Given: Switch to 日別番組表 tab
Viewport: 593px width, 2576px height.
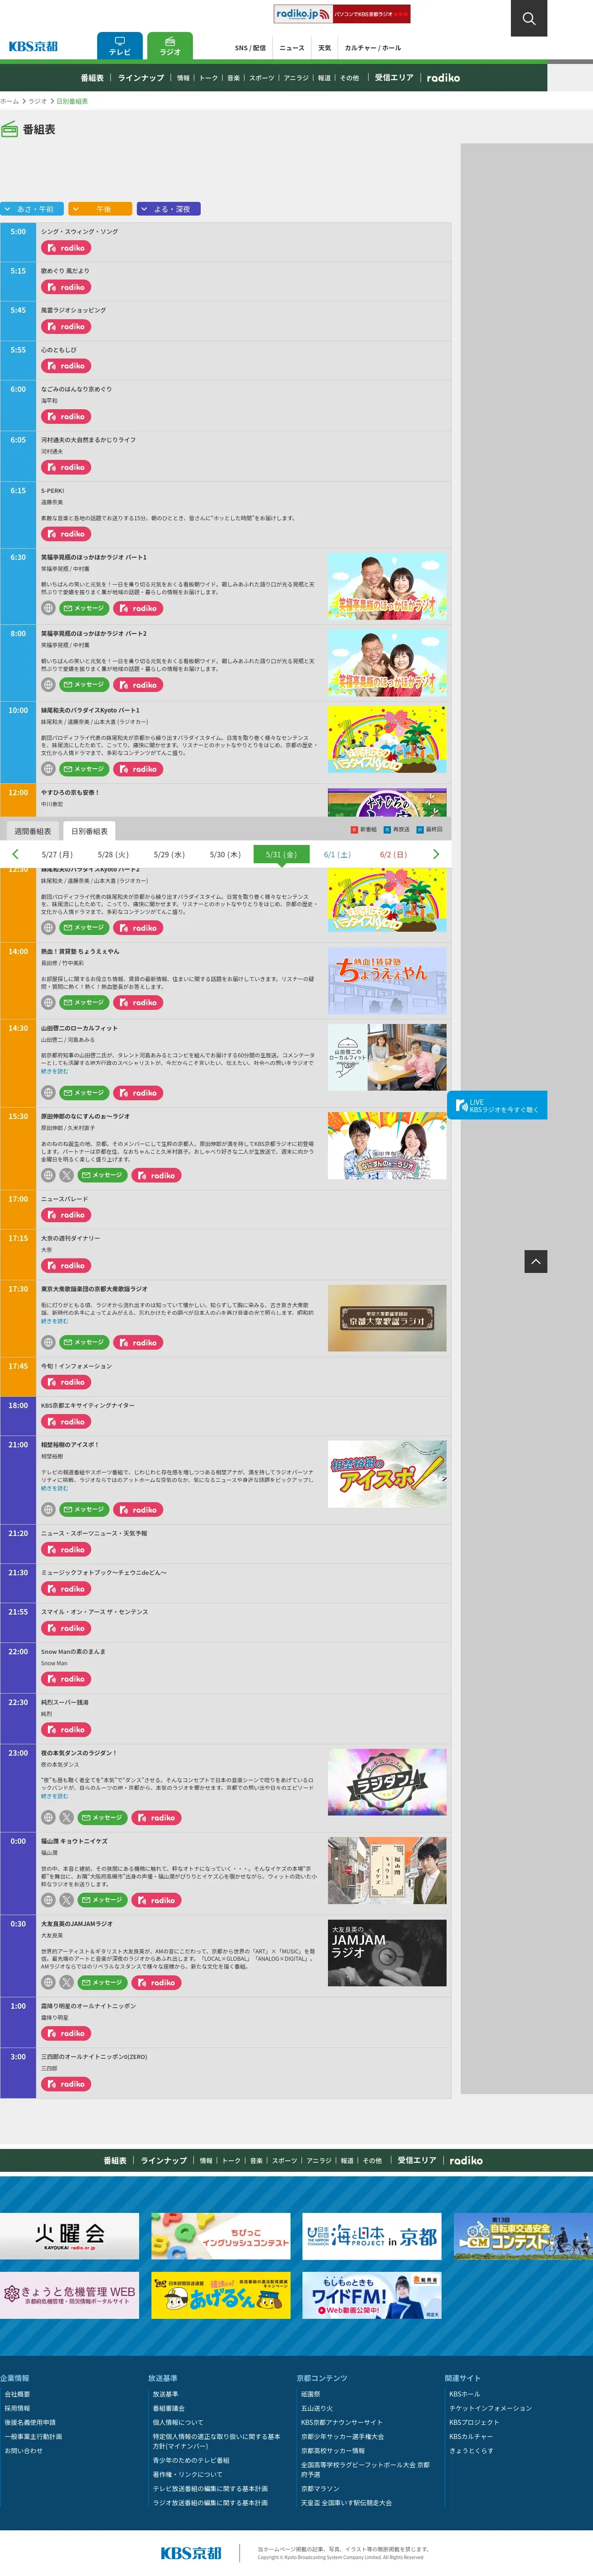Looking at the screenshot, I should click(x=89, y=831).
